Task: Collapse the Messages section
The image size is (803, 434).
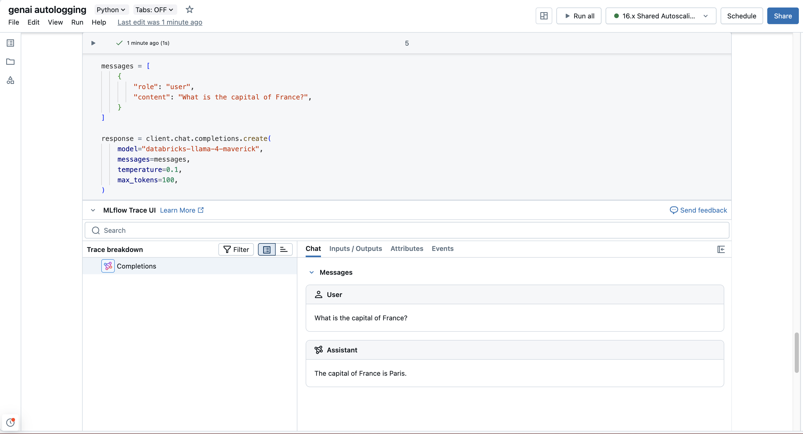Action: pyautogui.click(x=311, y=272)
